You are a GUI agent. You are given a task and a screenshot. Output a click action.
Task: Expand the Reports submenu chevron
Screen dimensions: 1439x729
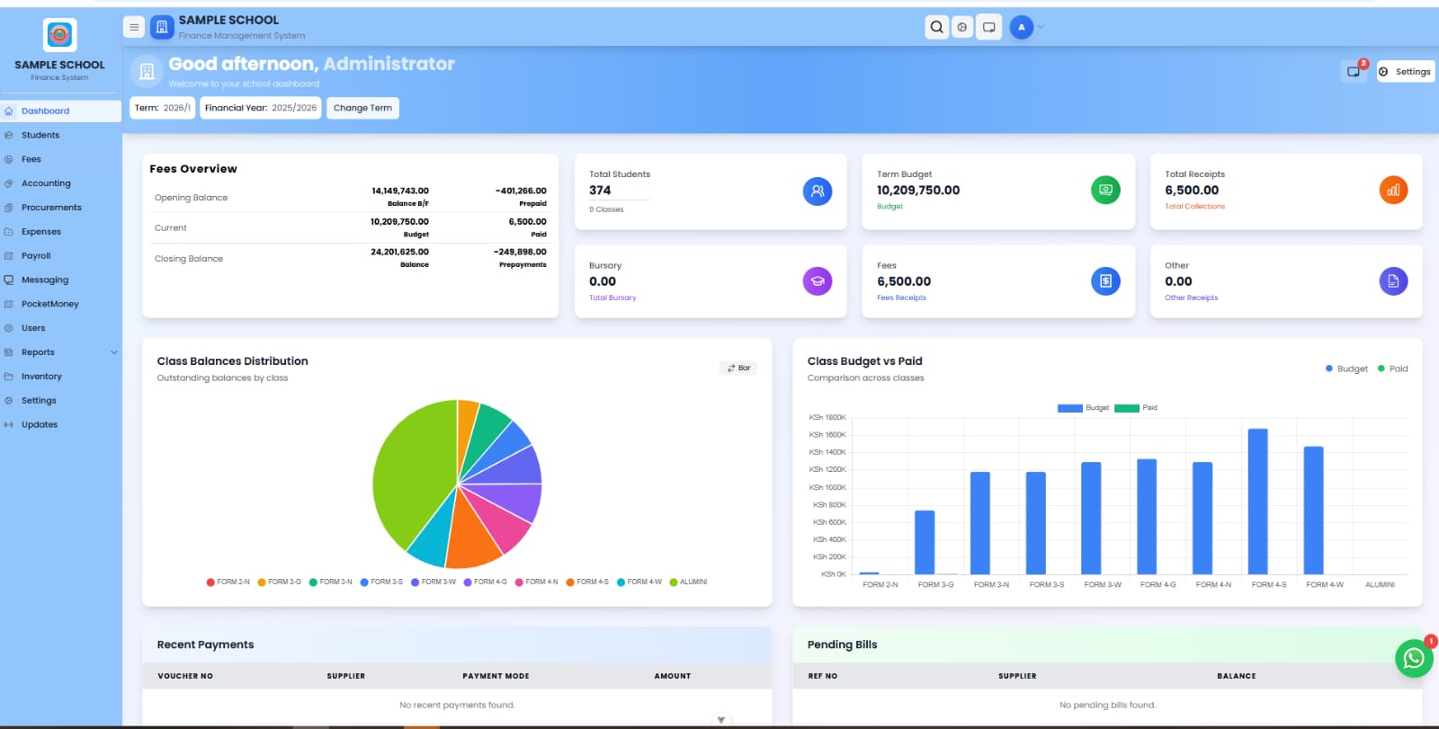[114, 352]
